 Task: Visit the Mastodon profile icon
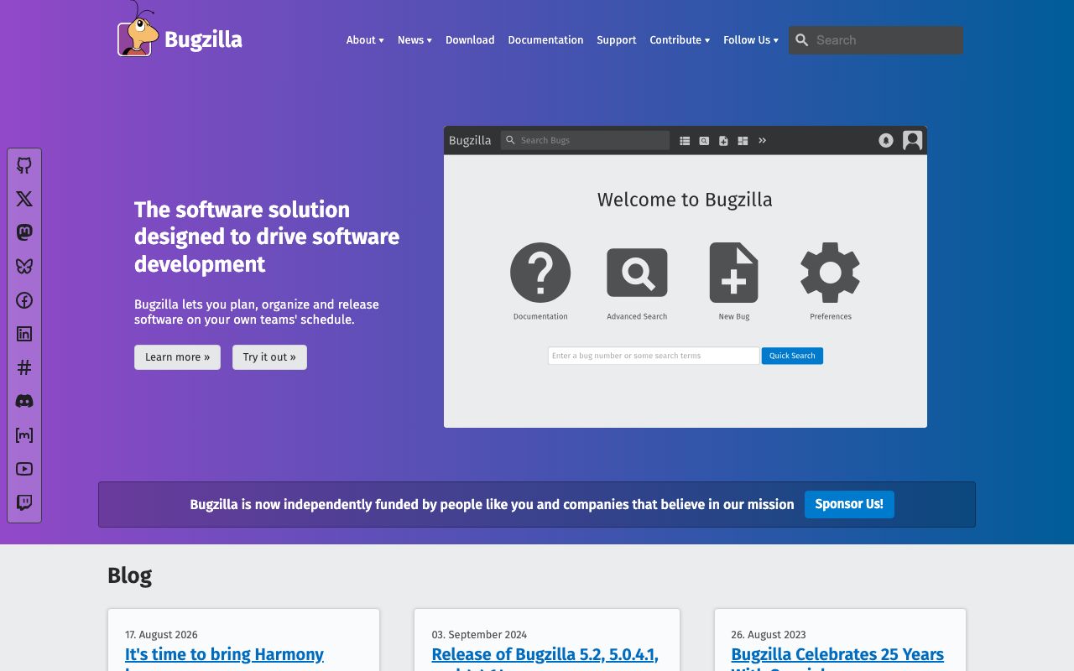click(24, 232)
